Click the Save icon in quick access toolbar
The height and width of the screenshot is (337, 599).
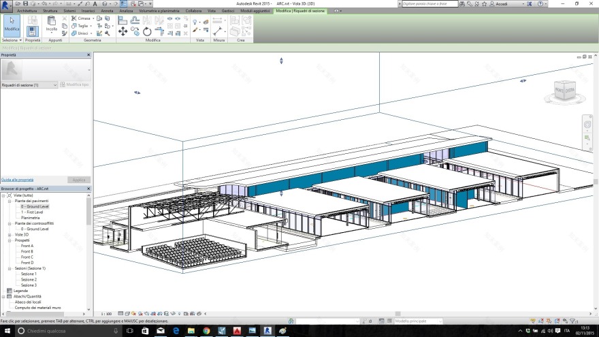25,3
